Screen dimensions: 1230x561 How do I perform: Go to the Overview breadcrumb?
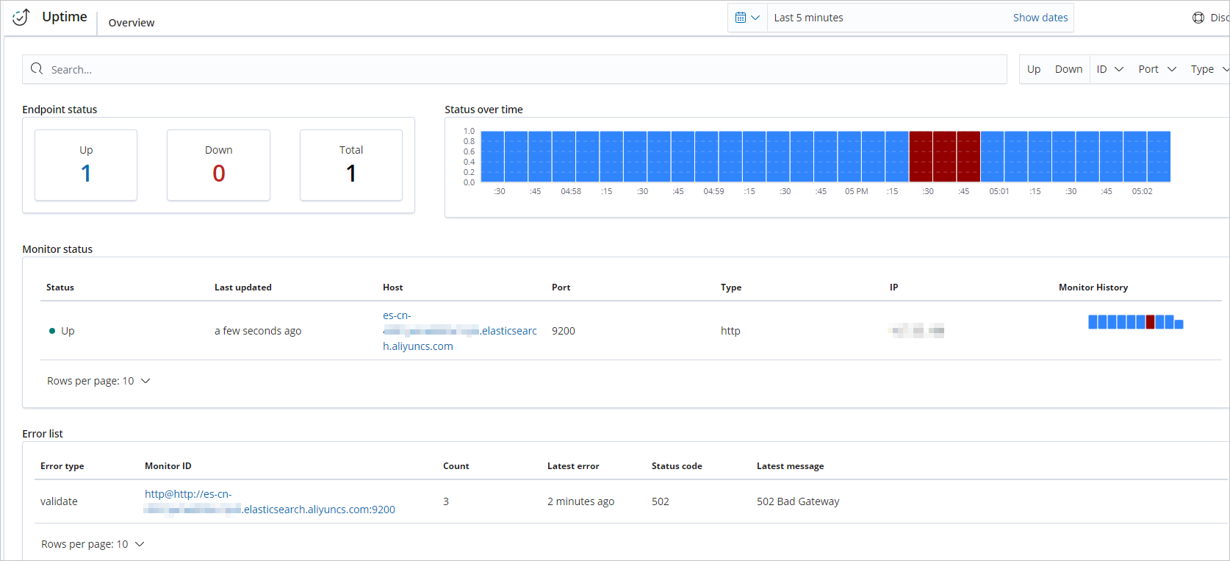coord(132,23)
